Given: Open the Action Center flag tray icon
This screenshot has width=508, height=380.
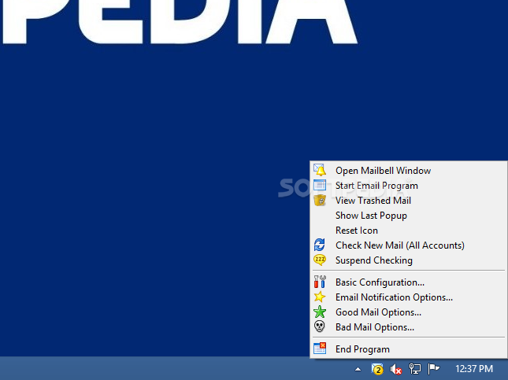Looking at the screenshot, I should click(x=433, y=369).
